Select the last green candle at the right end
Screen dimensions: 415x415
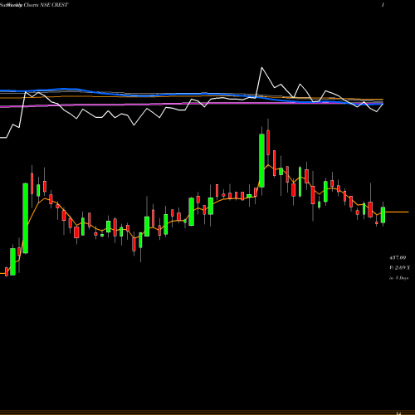click(x=383, y=215)
